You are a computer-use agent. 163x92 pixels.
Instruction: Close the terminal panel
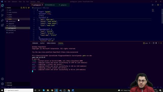(161, 43)
